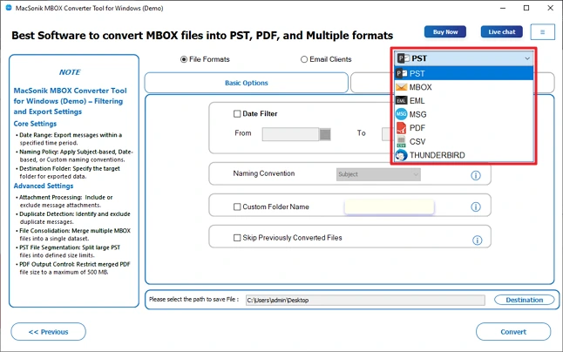Click the MacSonik app icon in title bar

pos(9,8)
